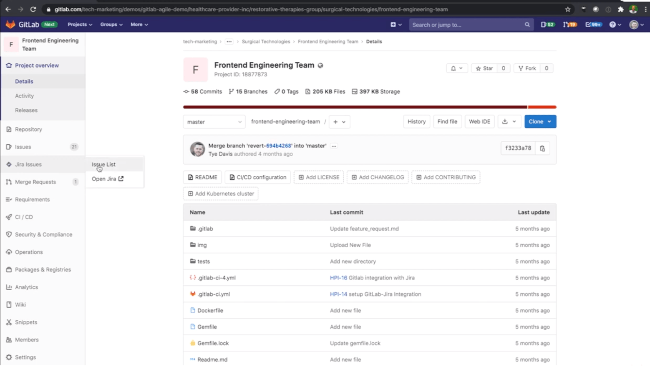Open the add file plus dropdown
This screenshot has width=650, height=372.
339,122
